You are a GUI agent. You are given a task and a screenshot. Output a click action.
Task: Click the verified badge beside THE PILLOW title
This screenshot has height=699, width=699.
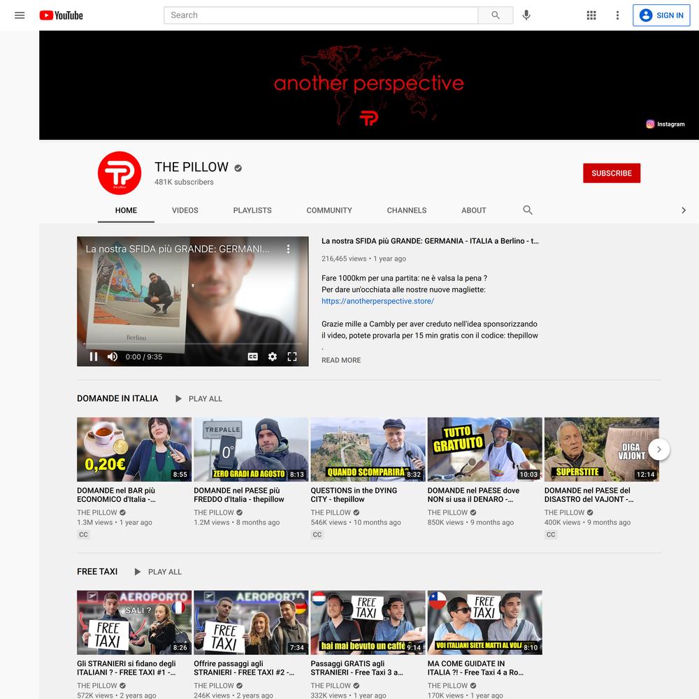[238, 168]
